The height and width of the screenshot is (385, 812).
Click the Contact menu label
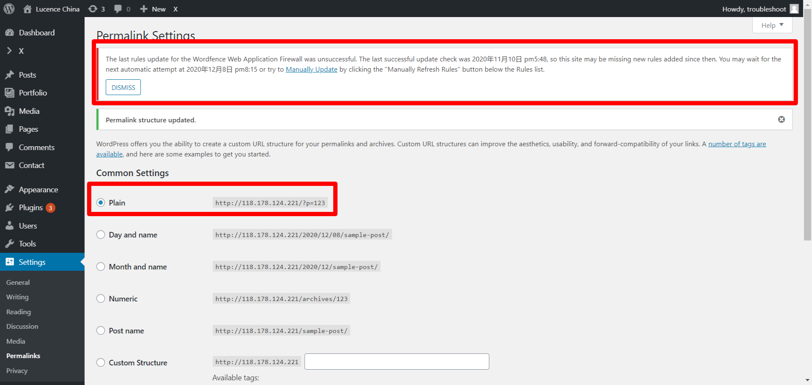pyautogui.click(x=32, y=165)
